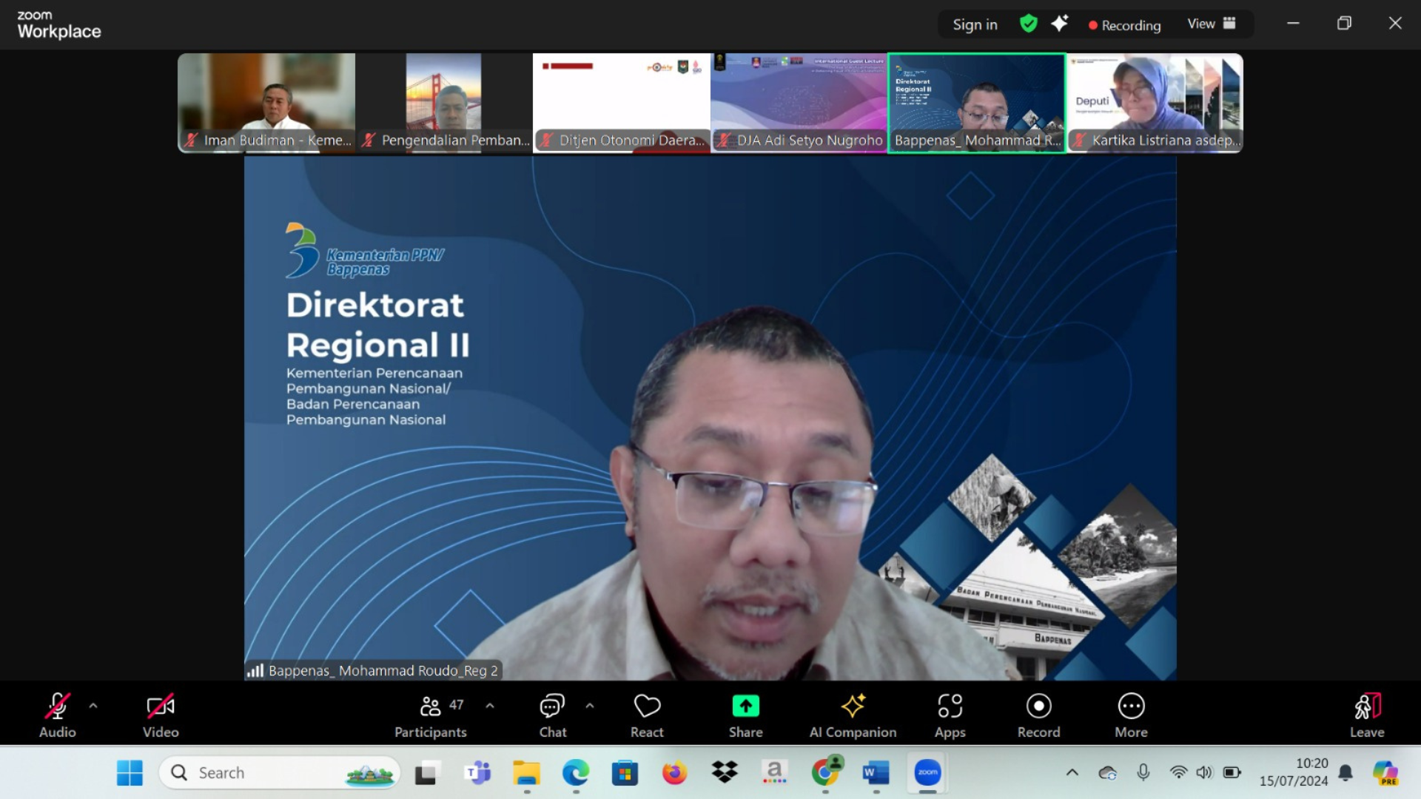
Task: Open Wi-Fi network settings in tray
Action: click(1178, 772)
